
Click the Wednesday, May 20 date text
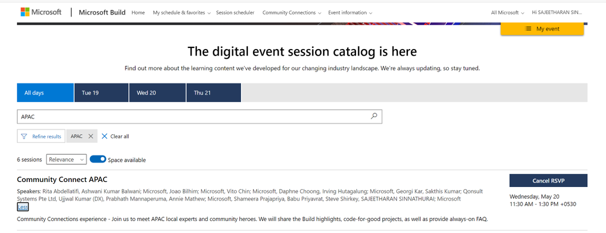(535, 197)
